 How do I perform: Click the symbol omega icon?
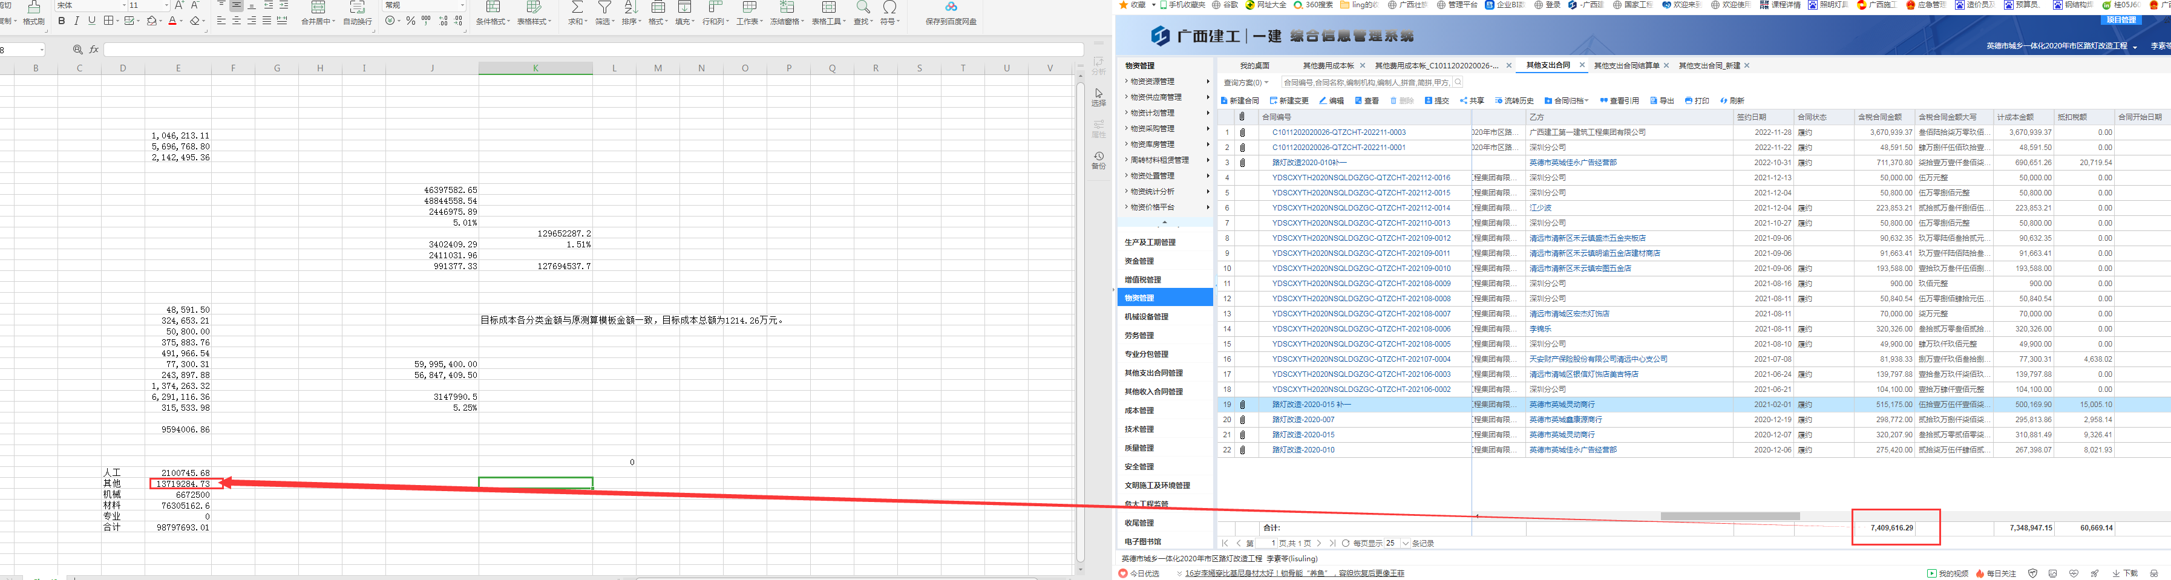pos(889,7)
